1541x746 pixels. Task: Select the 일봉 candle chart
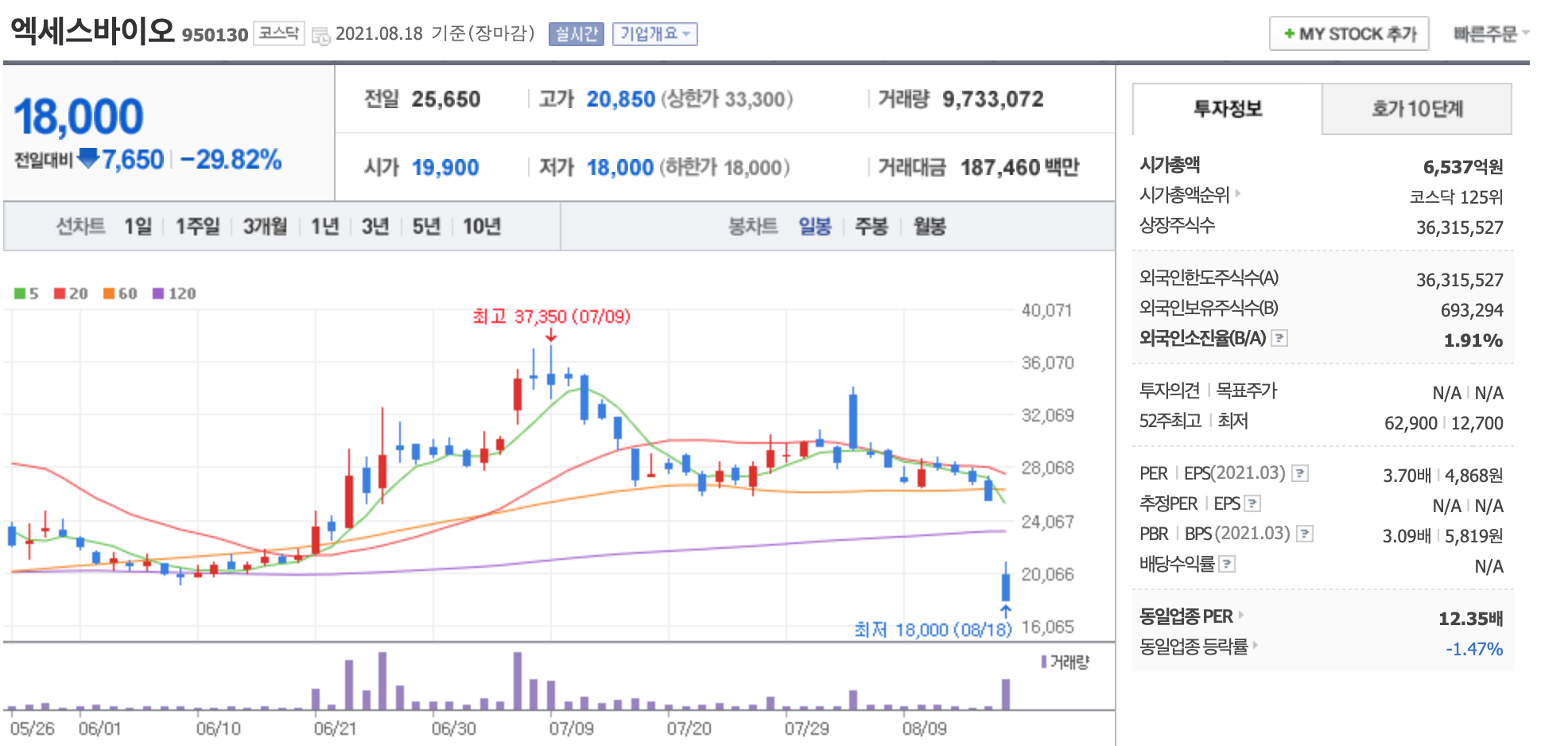[x=815, y=227]
